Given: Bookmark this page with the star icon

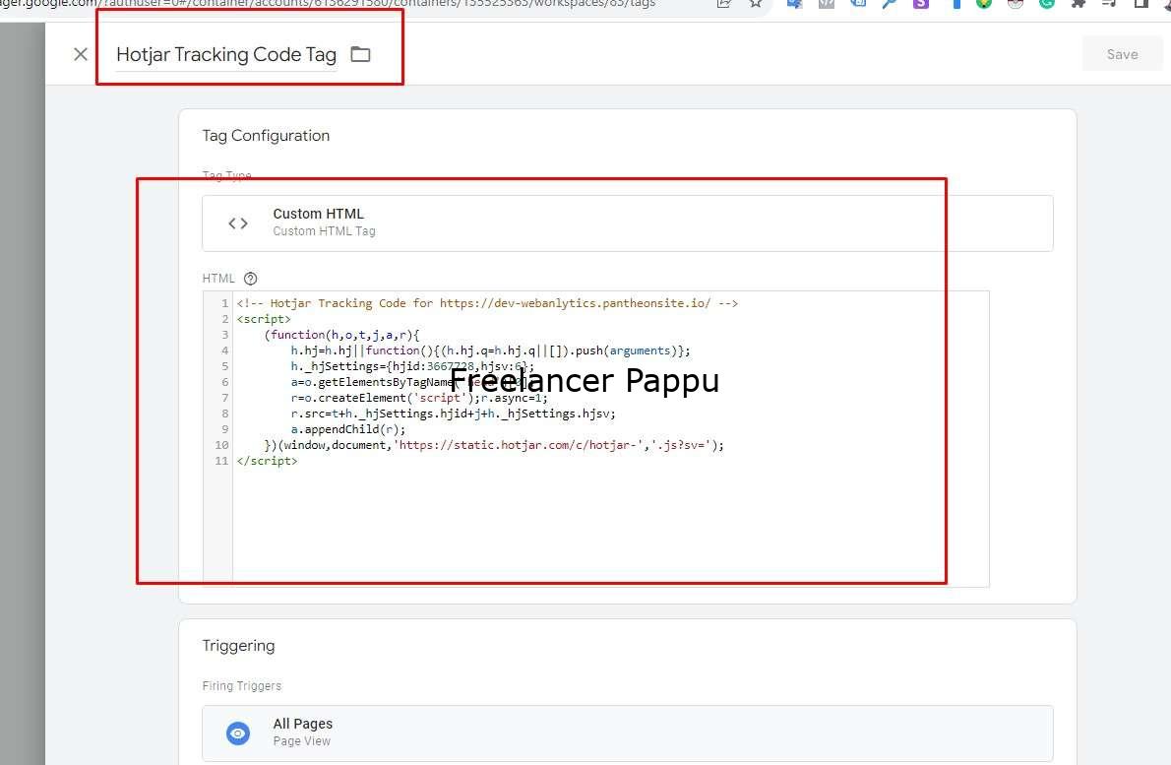Looking at the screenshot, I should [x=756, y=4].
